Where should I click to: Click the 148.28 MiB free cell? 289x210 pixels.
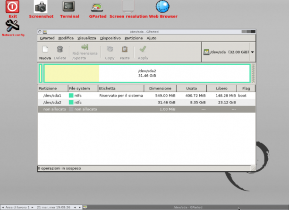point(226,96)
